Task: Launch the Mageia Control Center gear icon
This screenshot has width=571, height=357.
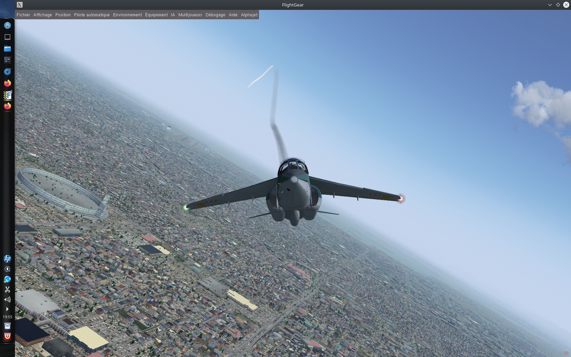Action: [7, 72]
